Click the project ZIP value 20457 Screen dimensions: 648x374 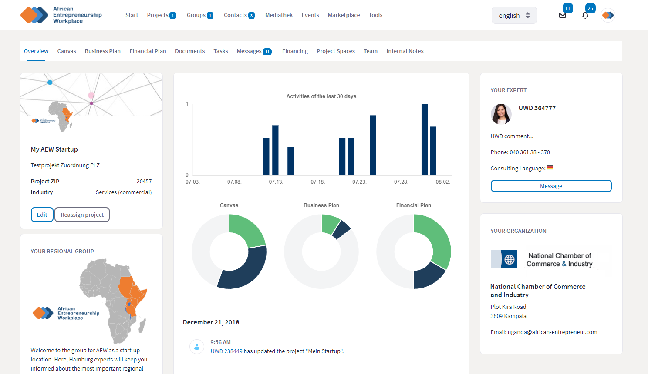point(144,182)
